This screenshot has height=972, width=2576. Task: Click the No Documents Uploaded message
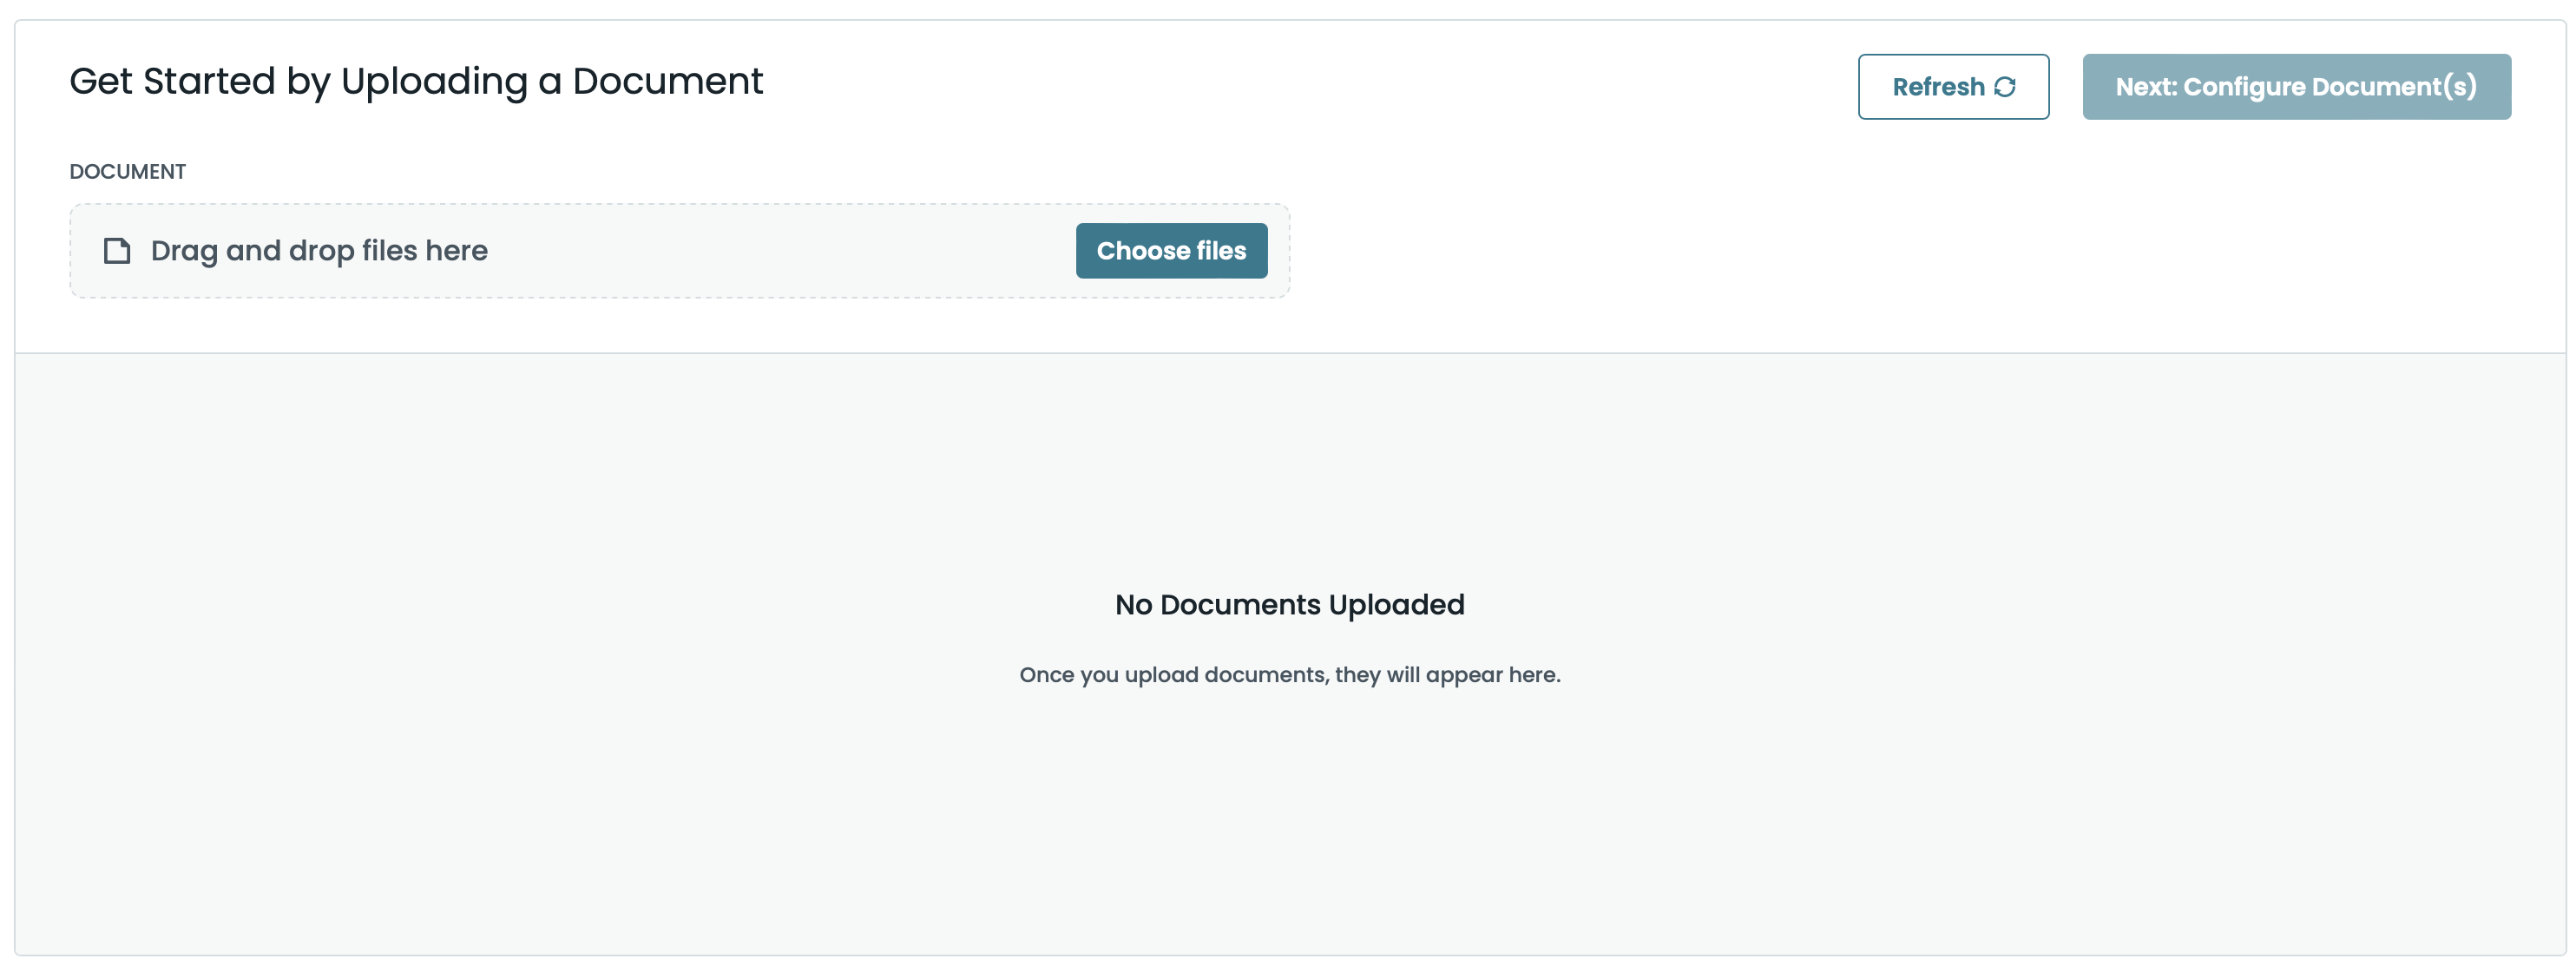pos(1290,604)
